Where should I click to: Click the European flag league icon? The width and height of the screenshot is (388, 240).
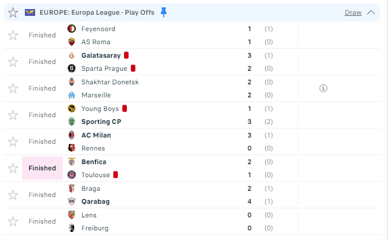(x=30, y=12)
